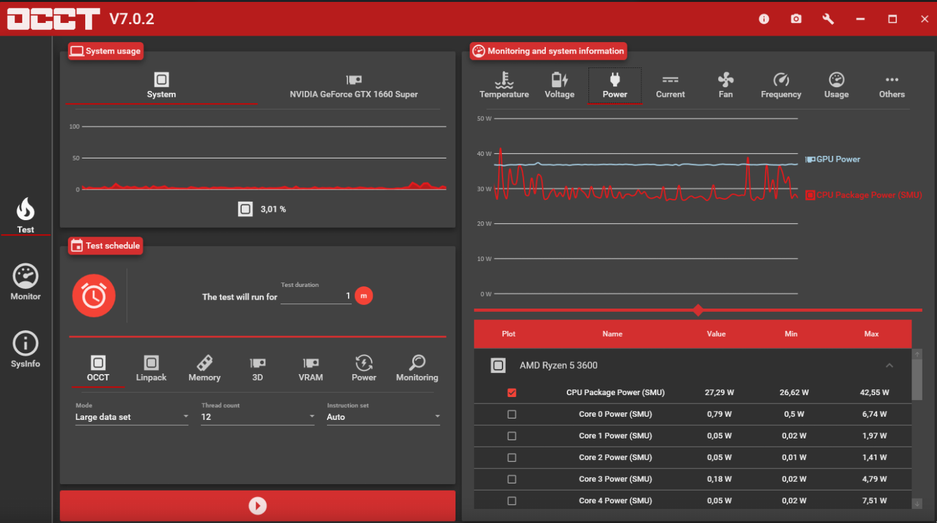The width and height of the screenshot is (937, 523).
Task: Click the red diamond graph divider handle
Action: coord(698,310)
